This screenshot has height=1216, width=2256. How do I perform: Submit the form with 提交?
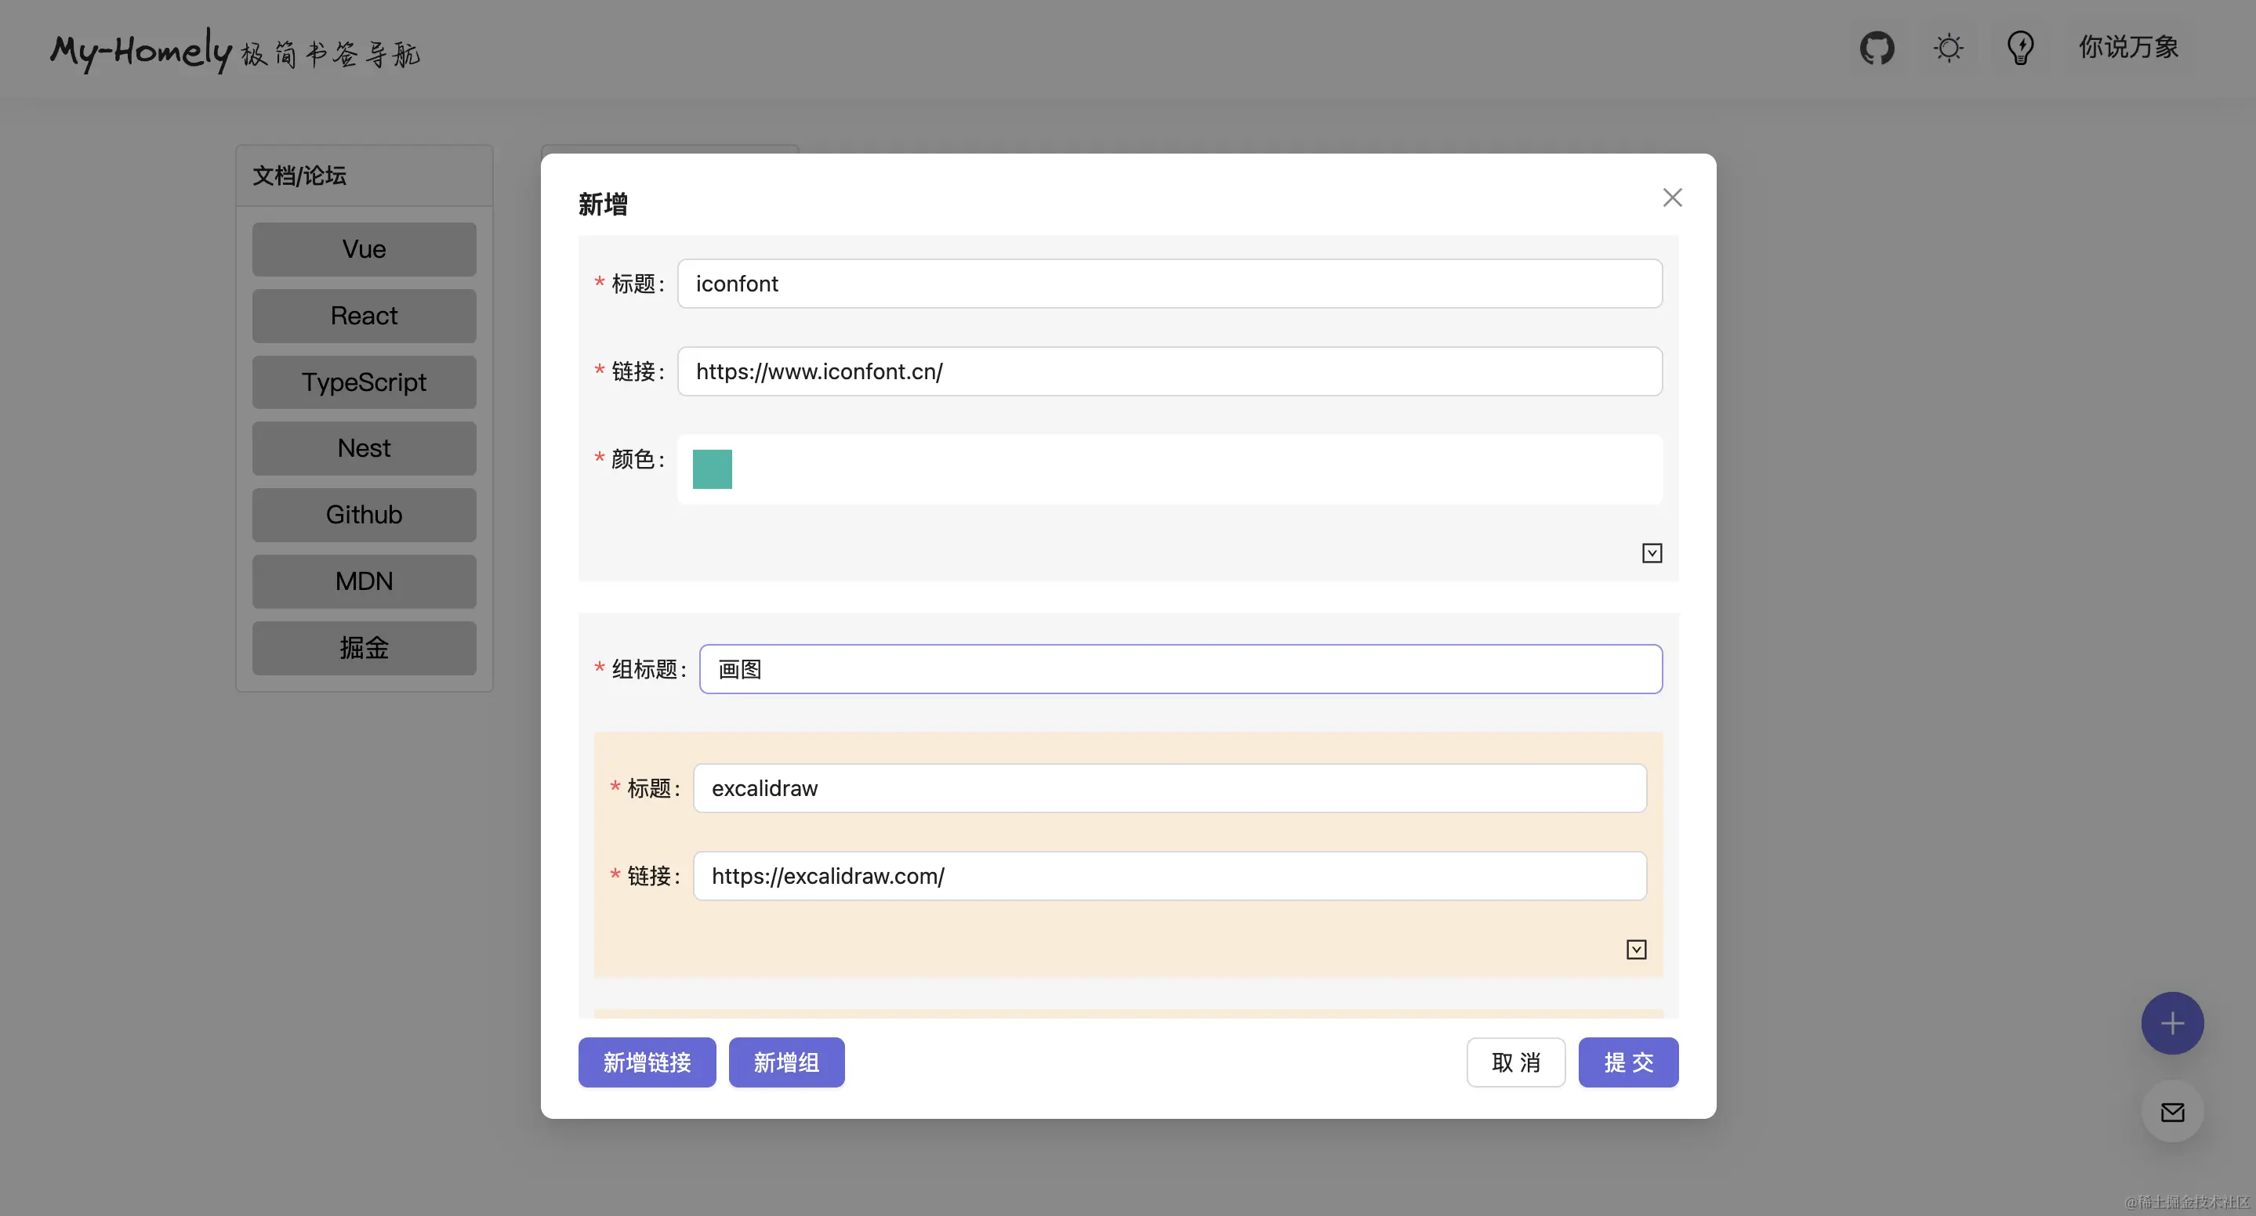1628,1062
